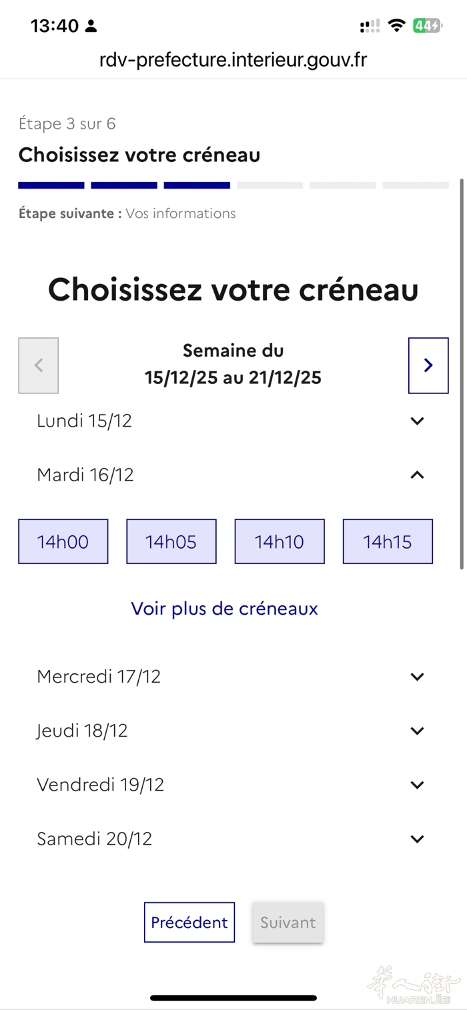Choose the 14h05 appointment slot

(x=171, y=541)
